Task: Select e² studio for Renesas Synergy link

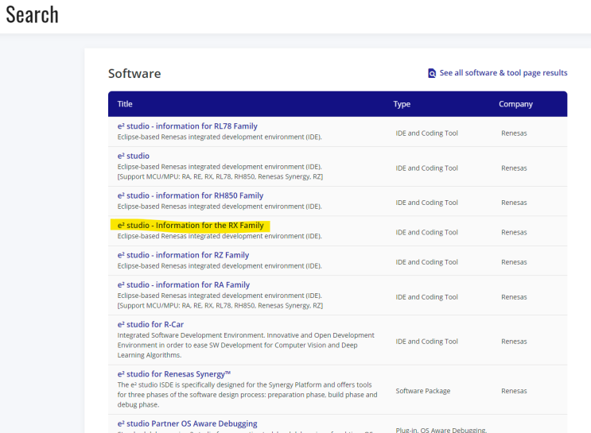Action: click(x=173, y=373)
